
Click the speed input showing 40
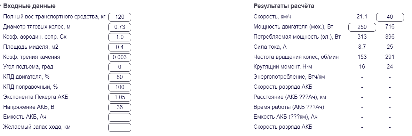(x=390, y=17)
